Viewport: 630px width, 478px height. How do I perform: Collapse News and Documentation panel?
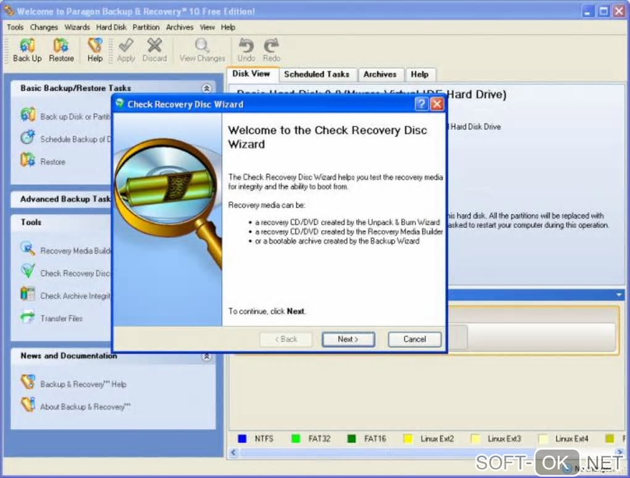pyautogui.click(x=206, y=356)
